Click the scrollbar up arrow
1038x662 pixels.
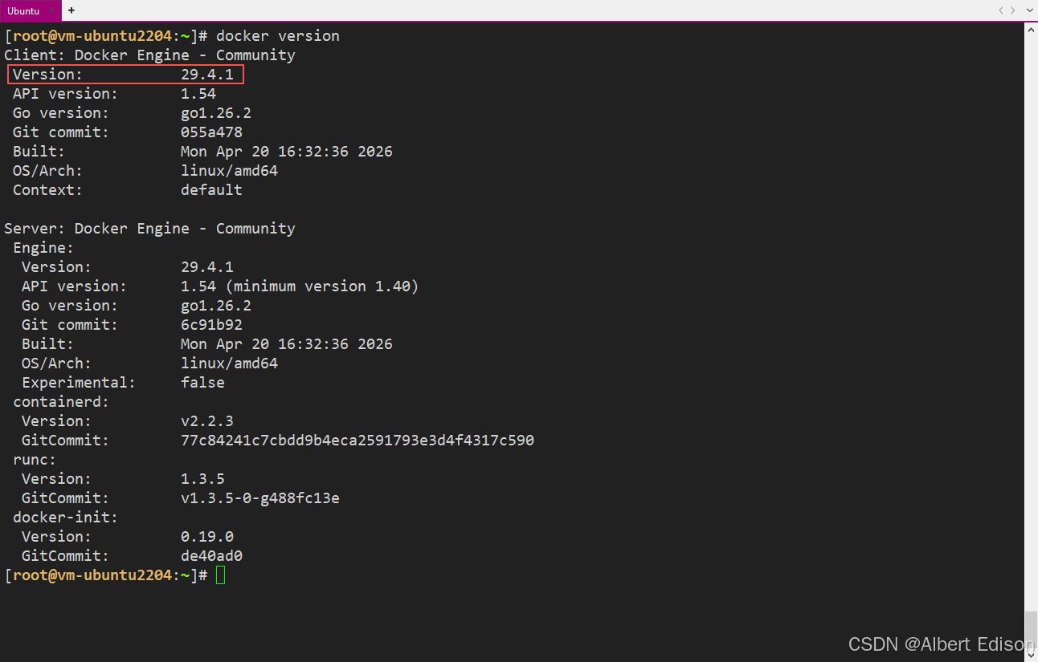point(1032,29)
